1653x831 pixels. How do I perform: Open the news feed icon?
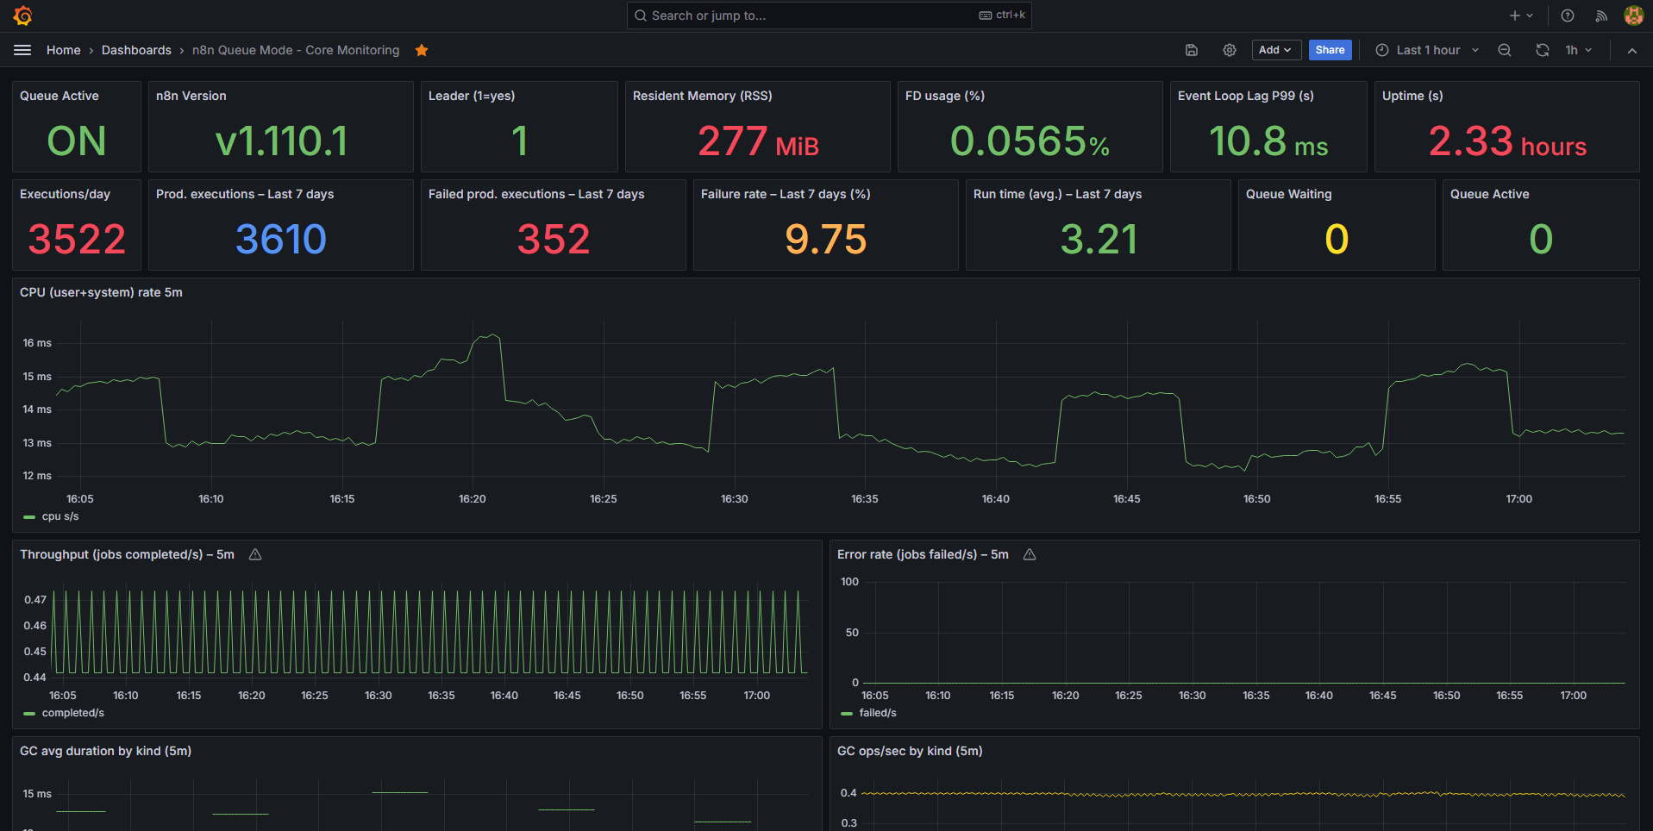(x=1601, y=16)
